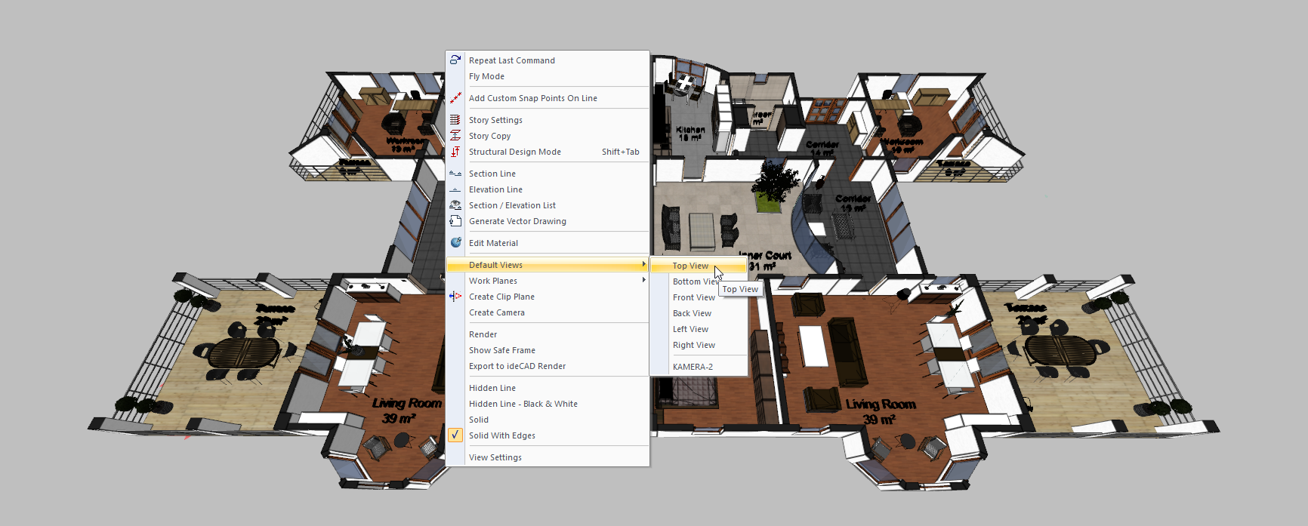Expand the Default Views submenu arrow
1308x526 pixels.
pos(643,265)
